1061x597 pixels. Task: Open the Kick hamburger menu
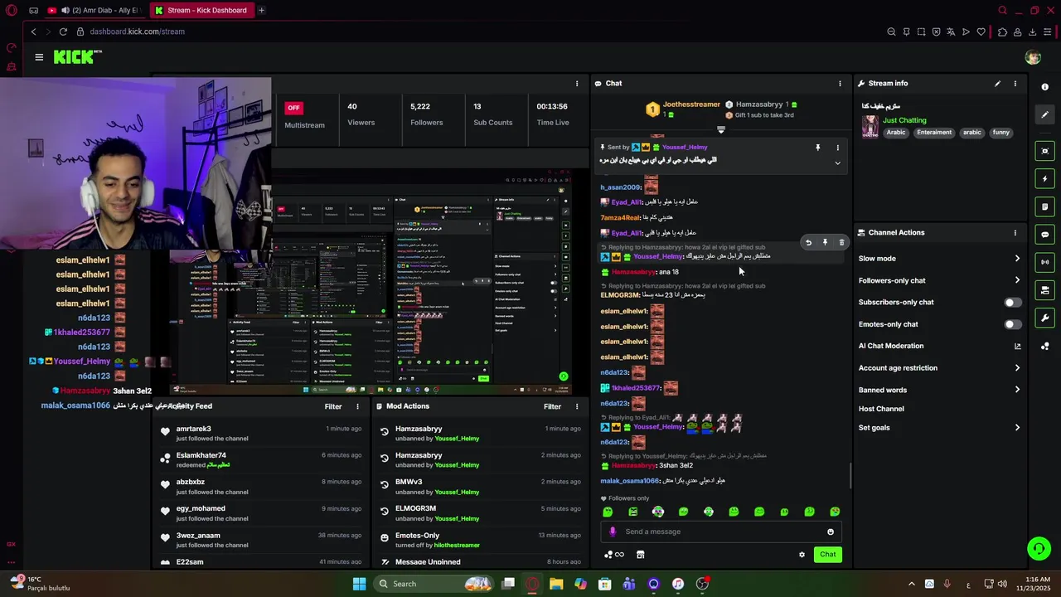pyautogui.click(x=39, y=57)
